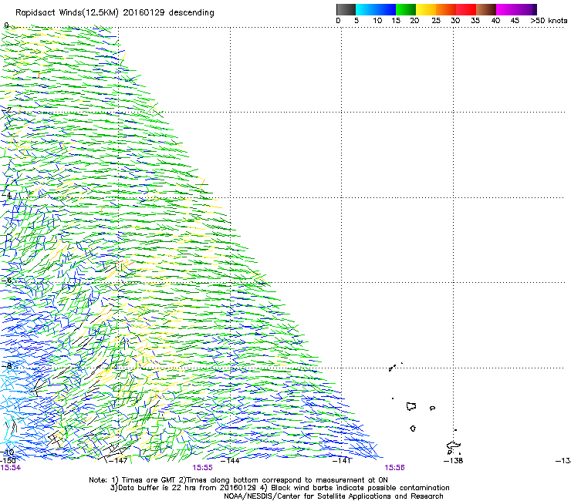Screen dimensions: 571x501
Task: Click the cyan 5-10 knots legend segment
Action: tap(366, 9)
